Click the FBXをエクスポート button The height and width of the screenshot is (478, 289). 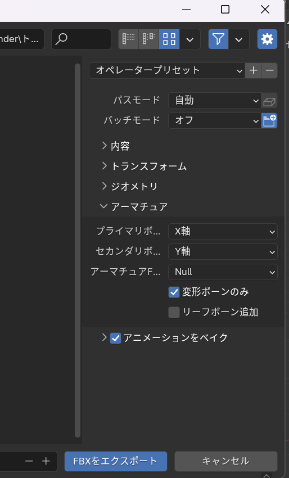tap(116, 461)
